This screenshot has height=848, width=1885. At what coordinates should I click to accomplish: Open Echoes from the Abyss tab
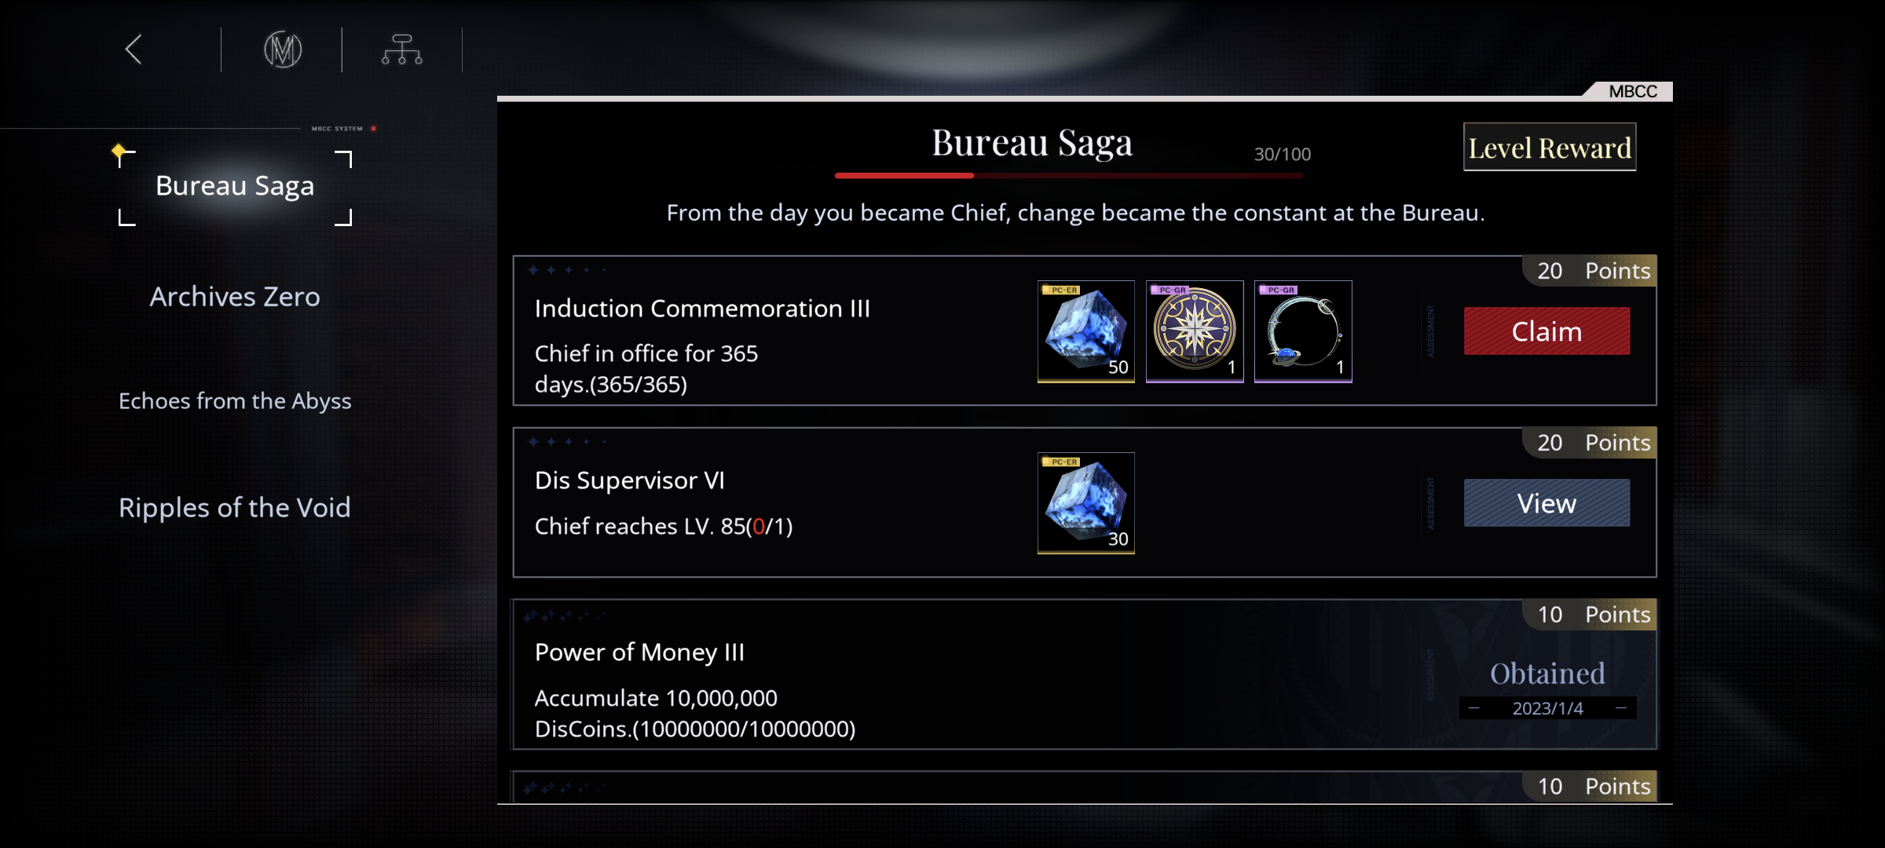(235, 401)
